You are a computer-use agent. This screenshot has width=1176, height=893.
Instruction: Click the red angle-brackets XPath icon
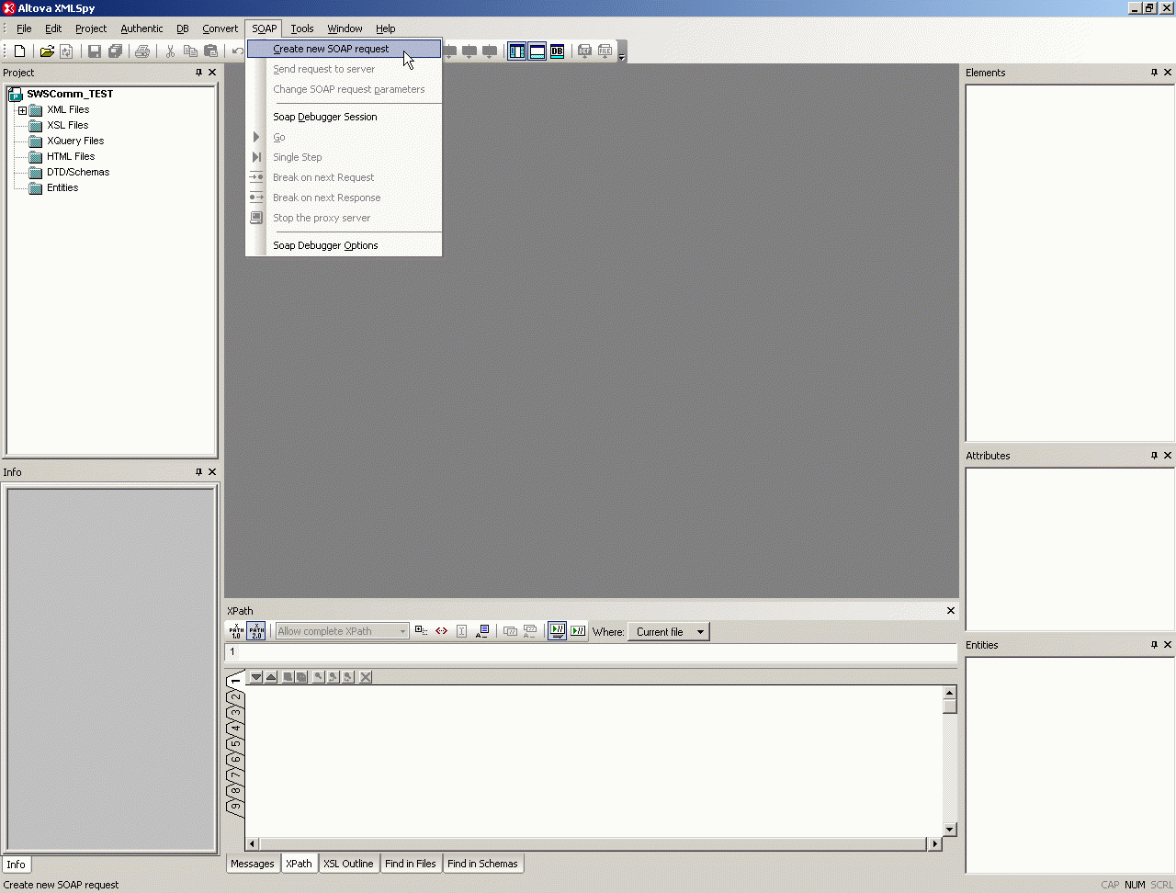pos(442,631)
